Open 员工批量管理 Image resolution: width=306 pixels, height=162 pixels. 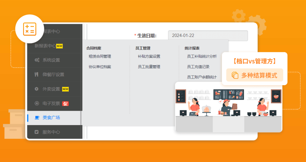[149, 67]
